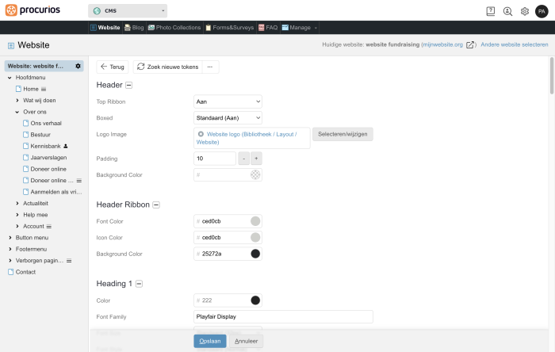Open the help book icon in top bar
The width and height of the screenshot is (555, 352).
click(x=491, y=11)
